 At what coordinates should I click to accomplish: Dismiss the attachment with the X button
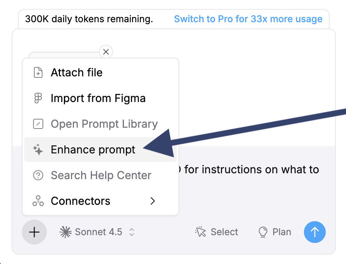click(106, 52)
